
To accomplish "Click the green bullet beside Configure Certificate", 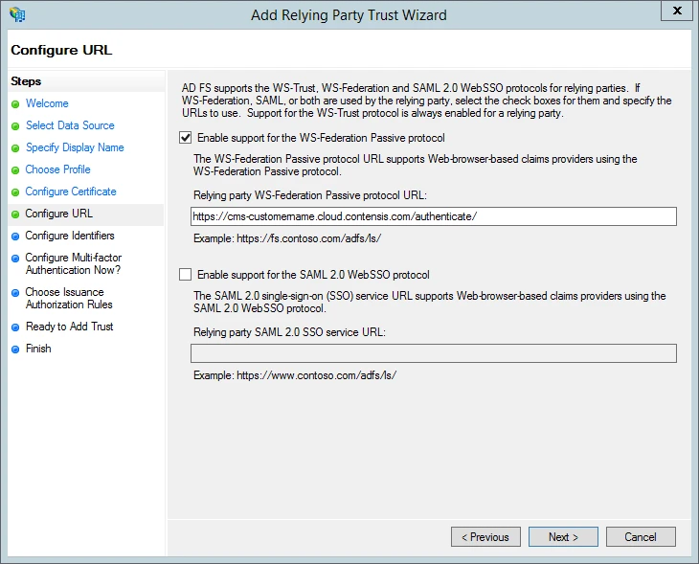I will click(x=15, y=192).
